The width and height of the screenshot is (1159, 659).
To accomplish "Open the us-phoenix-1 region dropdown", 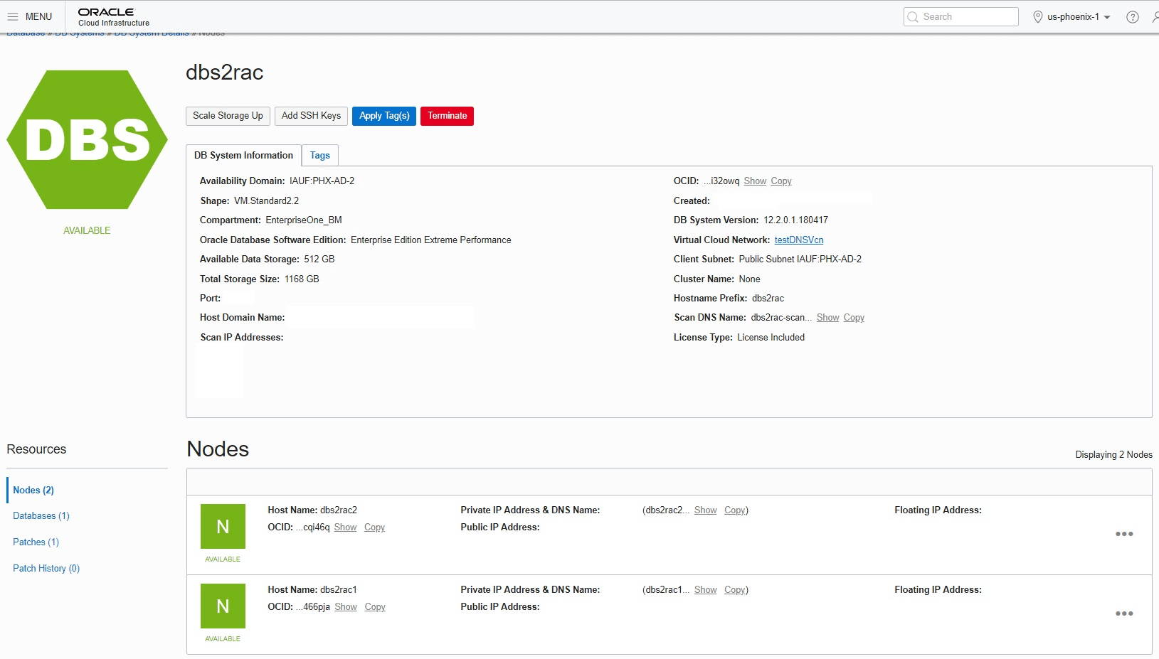I will click(1078, 17).
